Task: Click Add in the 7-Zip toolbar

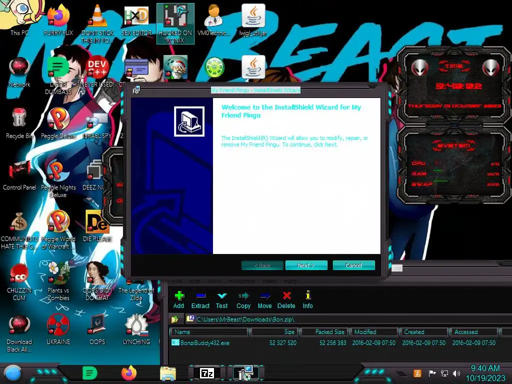Action: [178, 300]
